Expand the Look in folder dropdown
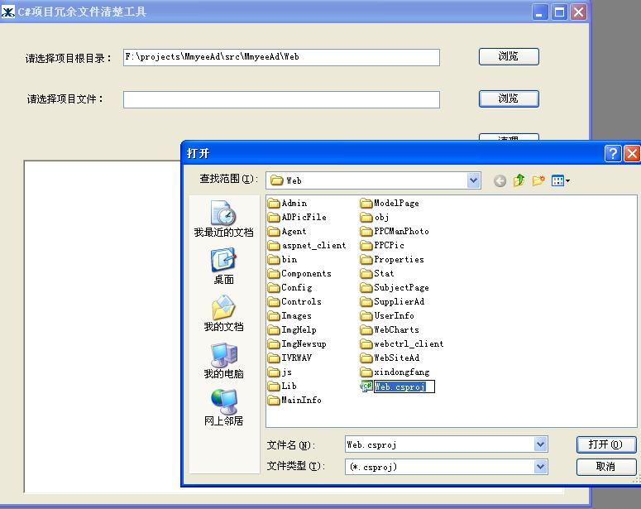641x509 pixels. (x=473, y=180)
